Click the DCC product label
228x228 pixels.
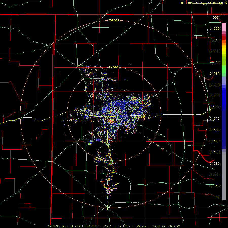pyautogui.click(x=222, y=15)
